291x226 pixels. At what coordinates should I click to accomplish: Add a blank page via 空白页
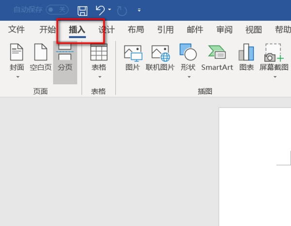(40, 58)
